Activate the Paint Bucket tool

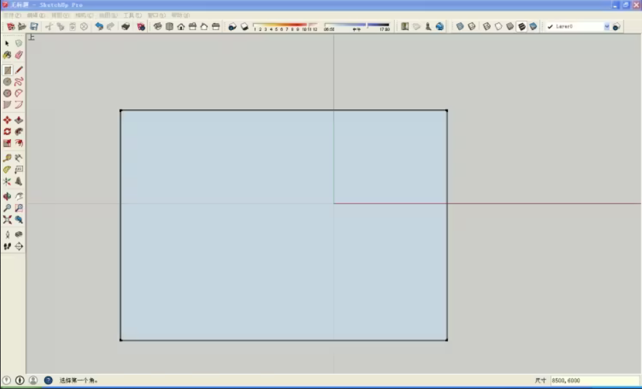[8, 55]
